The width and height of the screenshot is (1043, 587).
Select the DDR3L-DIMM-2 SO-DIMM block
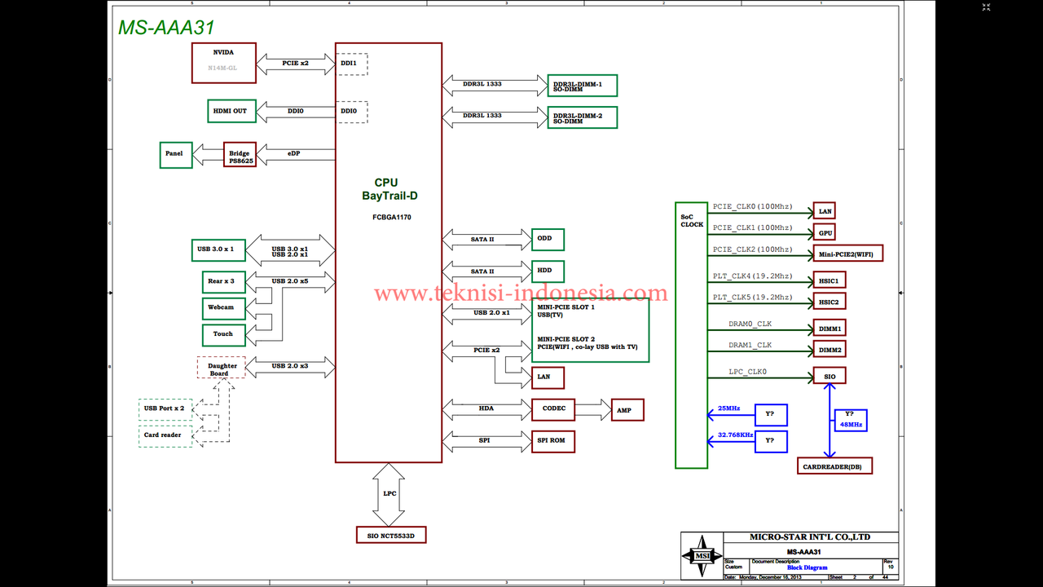(582, 117)
